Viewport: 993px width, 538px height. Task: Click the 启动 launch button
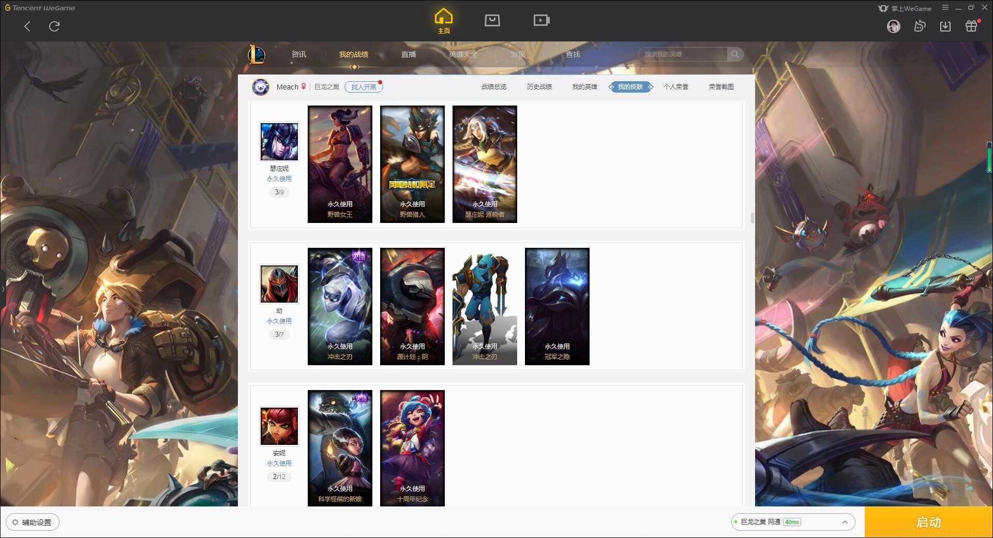pos(929,522)
